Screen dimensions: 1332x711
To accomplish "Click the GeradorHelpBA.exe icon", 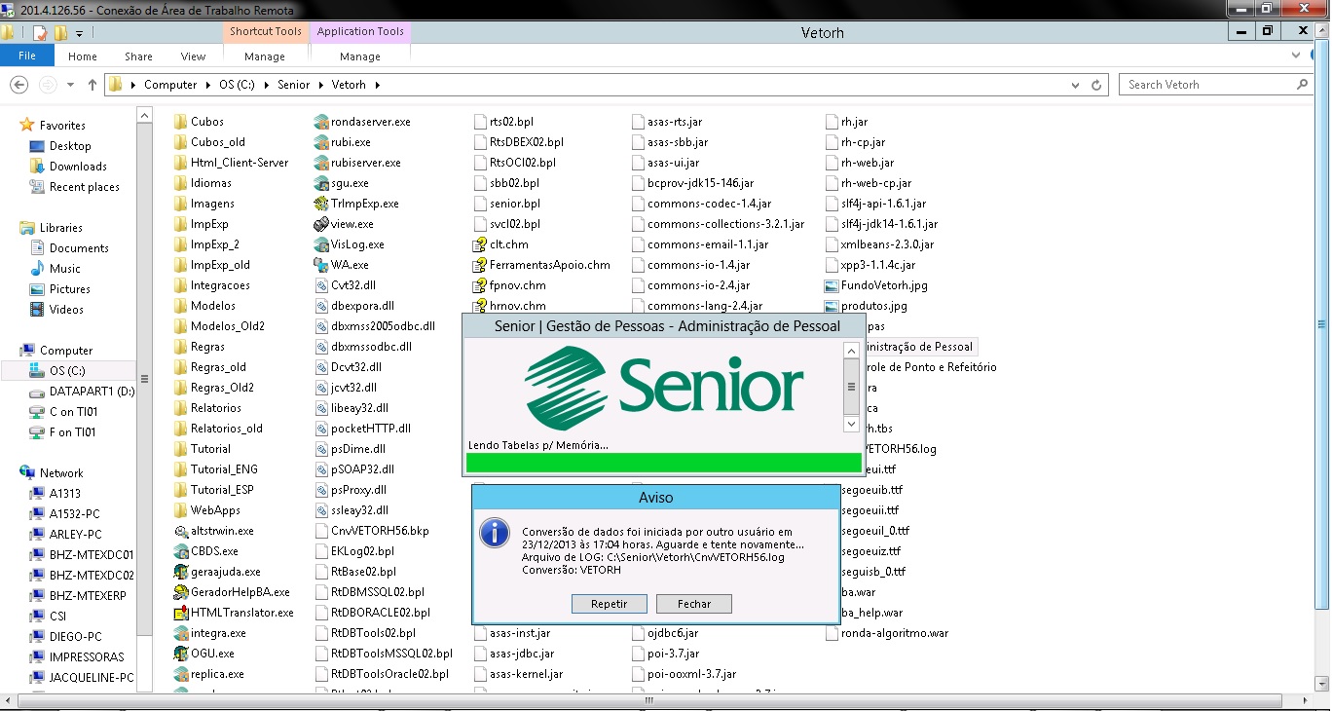I will coord(181,592).
